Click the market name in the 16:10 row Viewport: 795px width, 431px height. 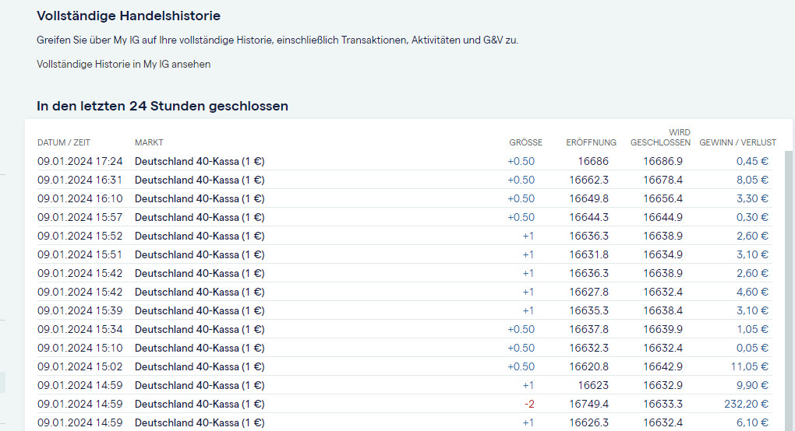click(x=200, y=199)
